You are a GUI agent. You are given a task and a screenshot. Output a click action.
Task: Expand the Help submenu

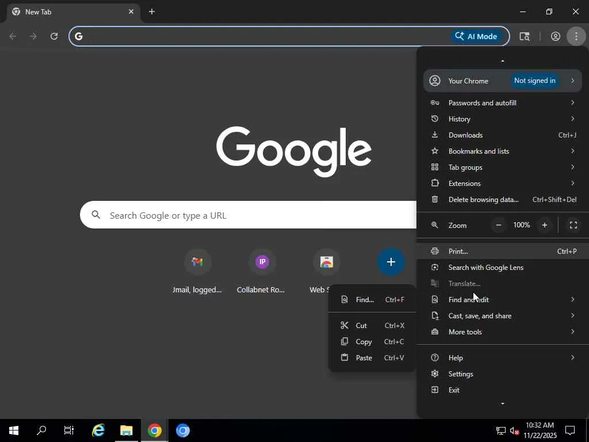click(x=503, y=358)
